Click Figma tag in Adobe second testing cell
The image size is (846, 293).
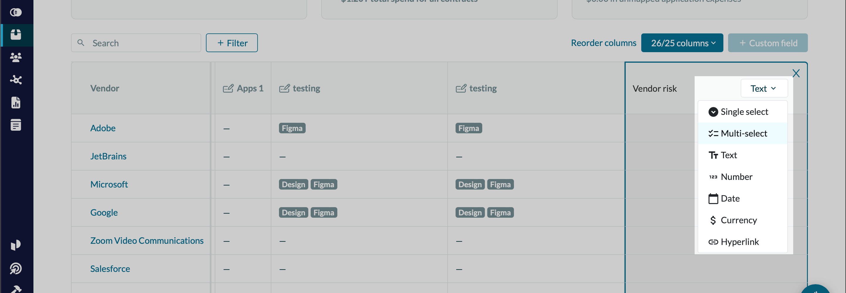[469, 128]
